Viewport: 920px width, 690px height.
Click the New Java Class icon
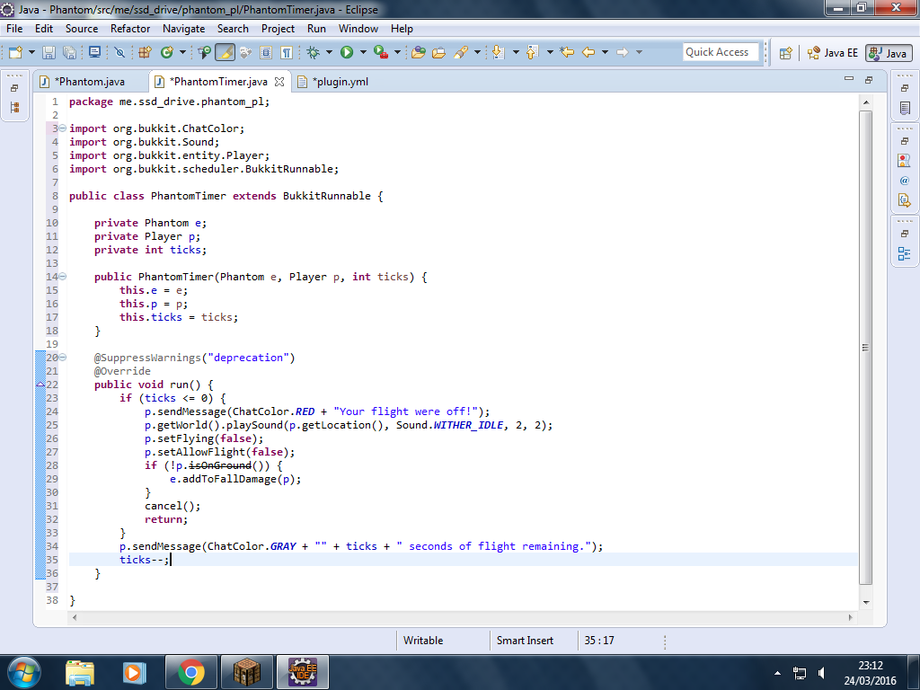167,53
